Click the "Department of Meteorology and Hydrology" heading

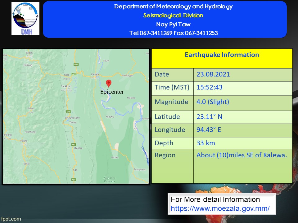point(173,7)
